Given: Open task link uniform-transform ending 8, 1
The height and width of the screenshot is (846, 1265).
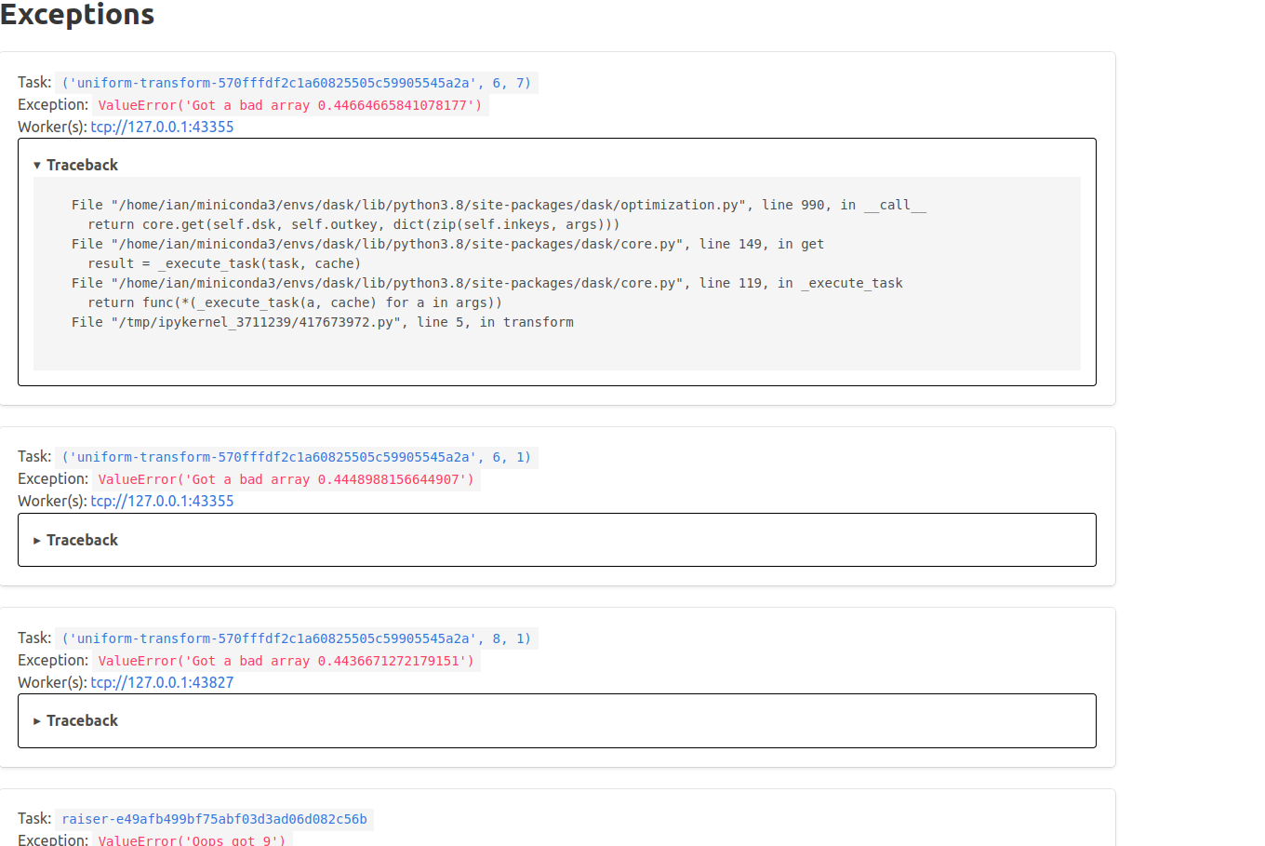Looking at the screenshot, I should [297, 638].
